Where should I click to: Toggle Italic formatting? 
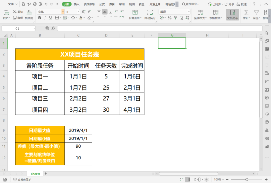[45, 18]
